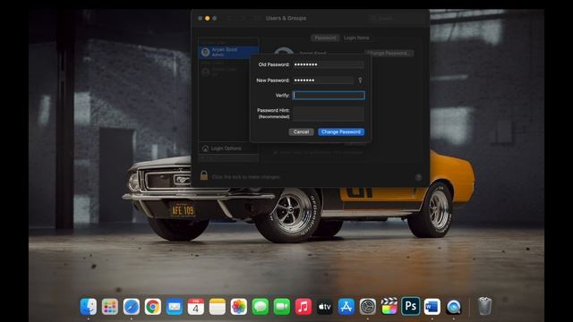
Task: Open Messages from the Dock
Action: (x=261, y=306)
